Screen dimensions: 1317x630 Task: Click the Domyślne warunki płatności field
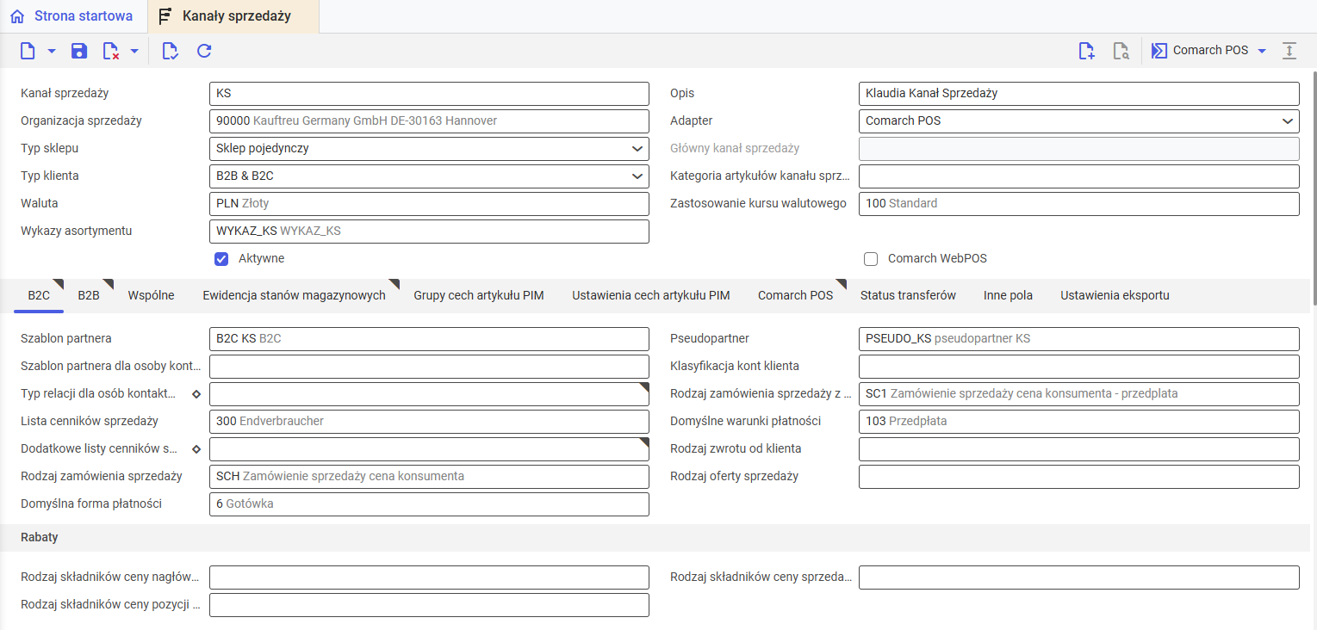pyautogui.click(x=1078, y=421)
